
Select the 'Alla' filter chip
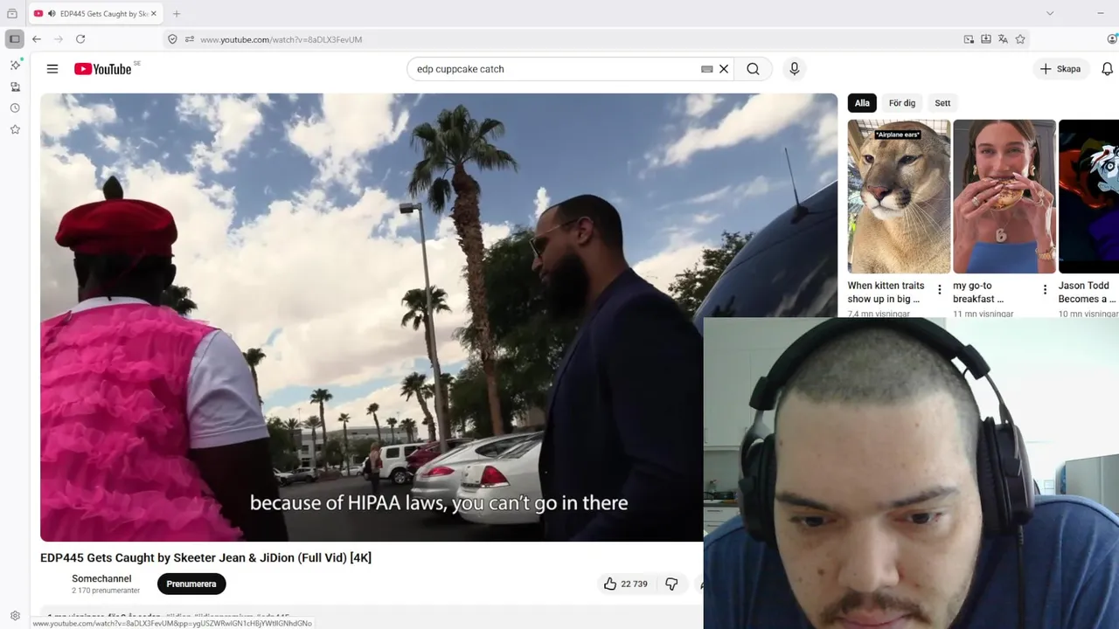(862, 103)
